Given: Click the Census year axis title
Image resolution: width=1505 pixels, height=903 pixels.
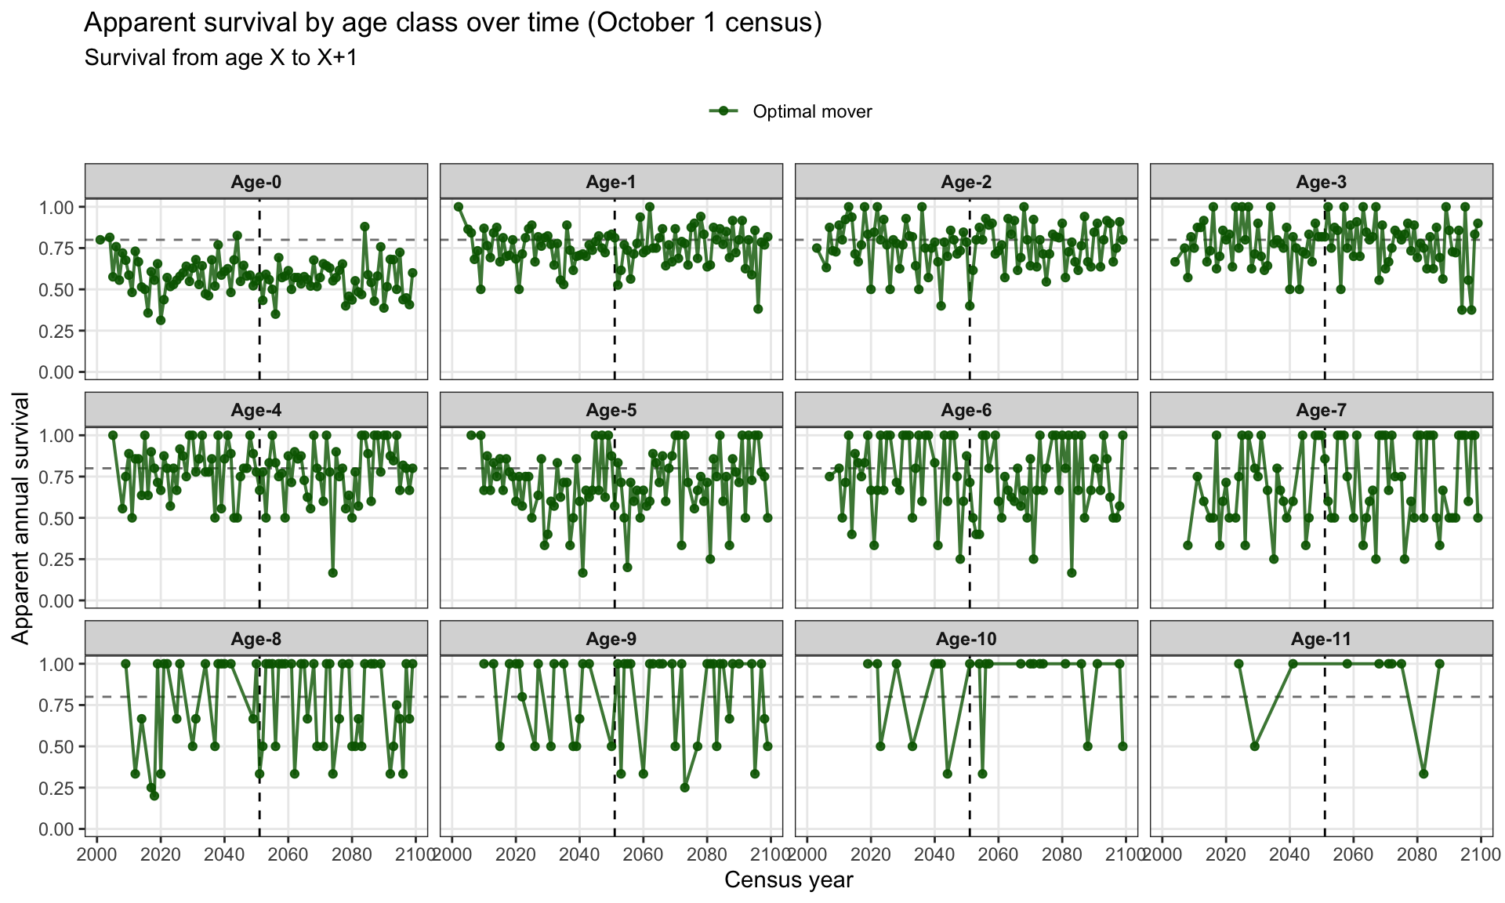Looking at the screenshot, I should [x=789, y=880].
